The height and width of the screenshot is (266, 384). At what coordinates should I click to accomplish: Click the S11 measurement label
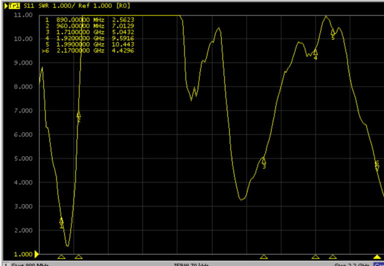[29, 6]
